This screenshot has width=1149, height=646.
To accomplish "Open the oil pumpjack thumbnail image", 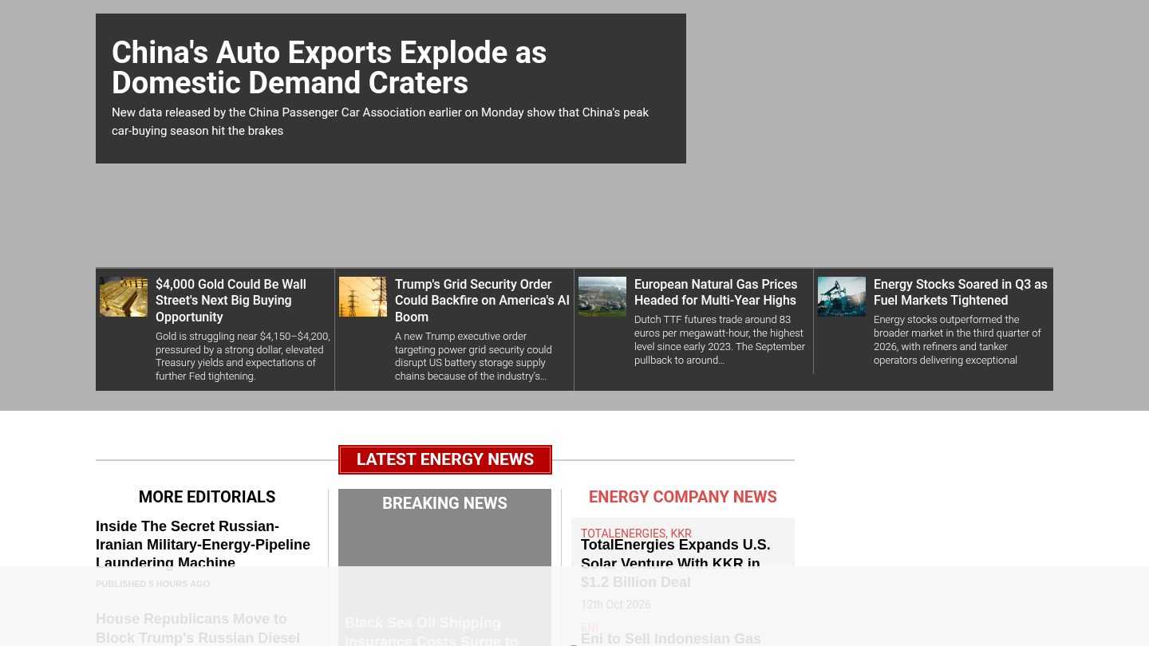I will click(x=842, y=297).
